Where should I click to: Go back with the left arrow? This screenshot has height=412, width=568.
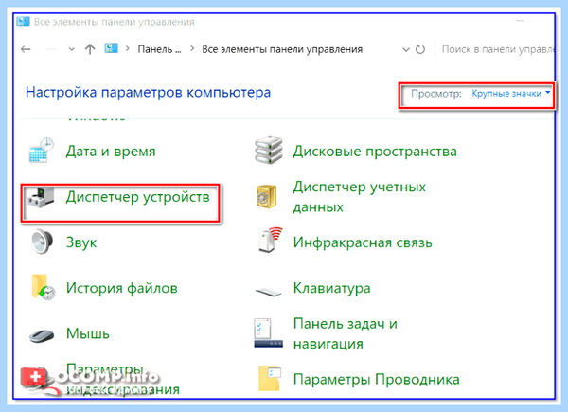tap(26, 49)
